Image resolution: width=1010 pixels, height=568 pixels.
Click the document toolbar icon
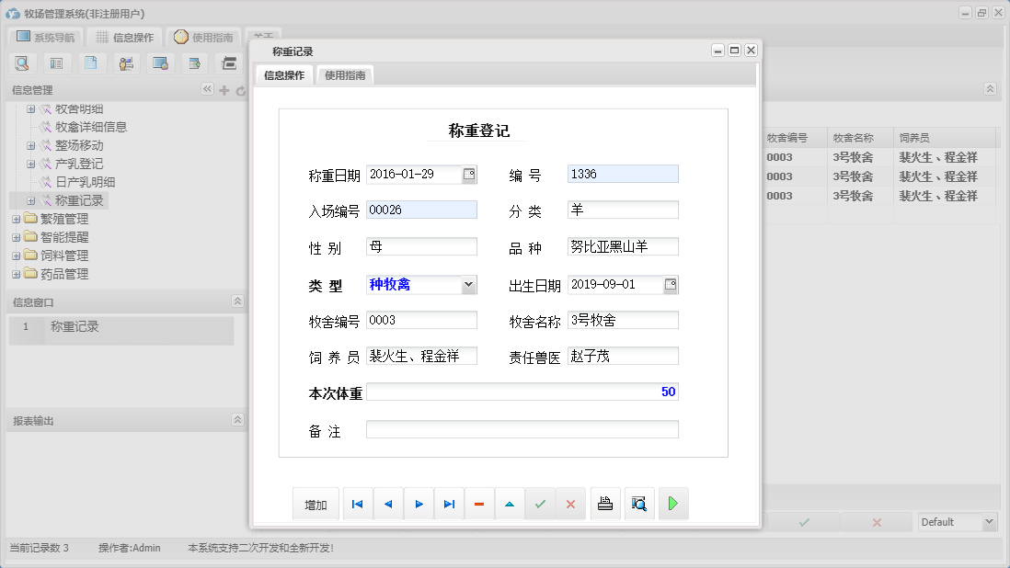[92, 62]
